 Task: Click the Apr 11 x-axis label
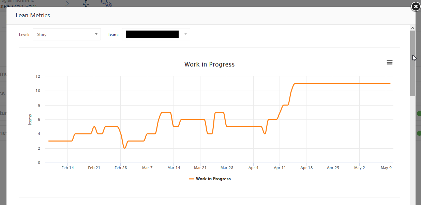pyautogui.click(x=280, y=168)
